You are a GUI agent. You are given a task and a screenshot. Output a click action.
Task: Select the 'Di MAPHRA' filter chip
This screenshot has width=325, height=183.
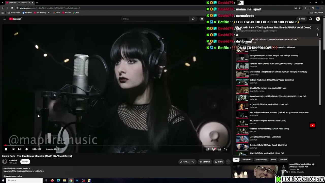pos(247,160)
